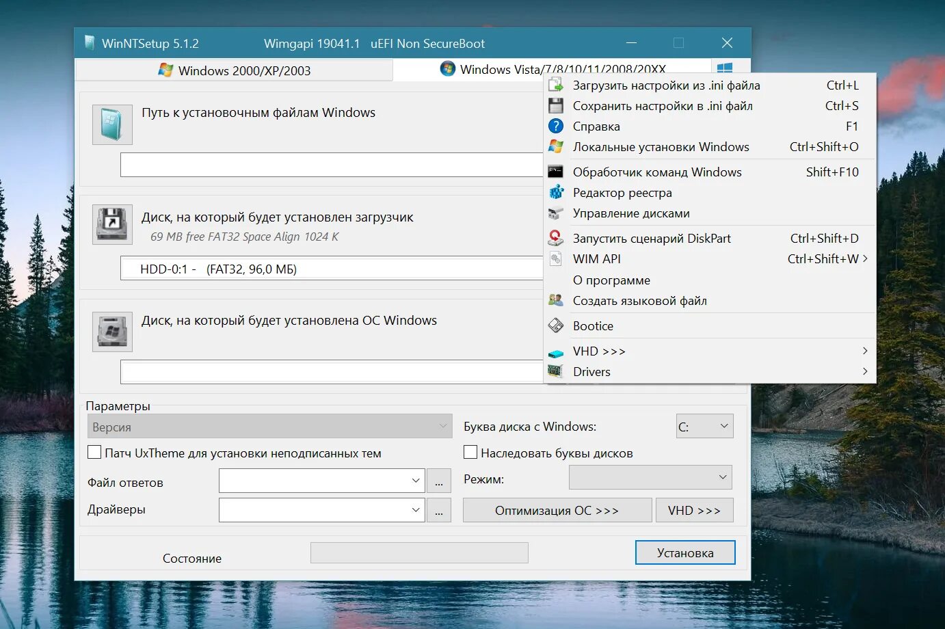Open О программе menu item
The image size is (945, 629).
tap(710, 280)
